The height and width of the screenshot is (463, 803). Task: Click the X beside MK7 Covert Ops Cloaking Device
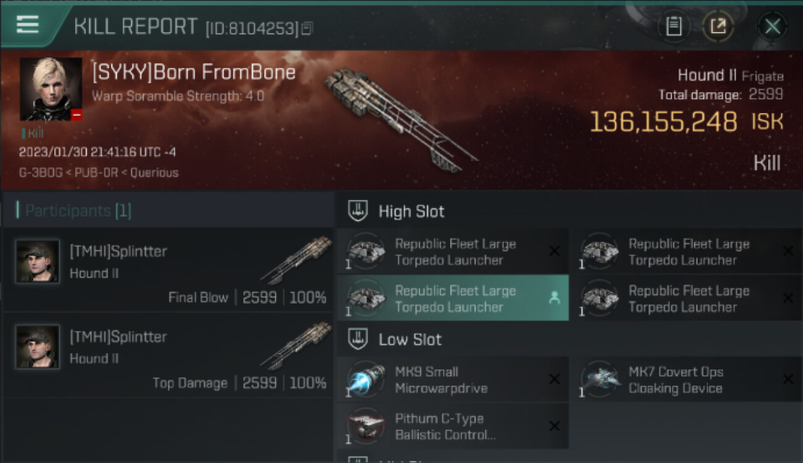[x=788, y=380]
